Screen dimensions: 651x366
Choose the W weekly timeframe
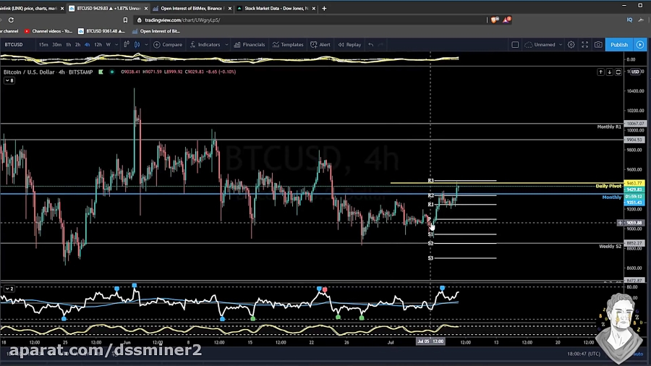(109, 45)
